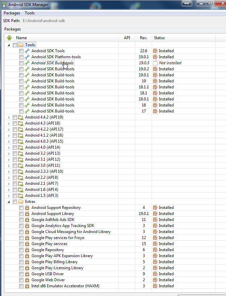Click Google Play services package icon
This screenshot has height=296, width=226.
pyautogui.click(x=27, y=244)
